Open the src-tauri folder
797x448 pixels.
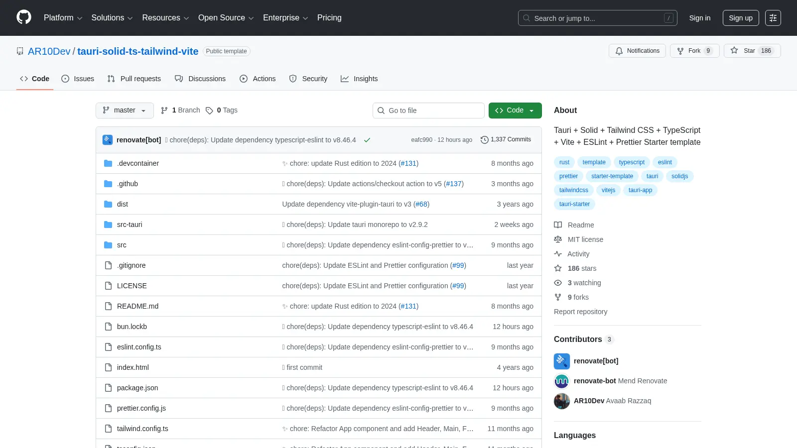coord(130,224)
